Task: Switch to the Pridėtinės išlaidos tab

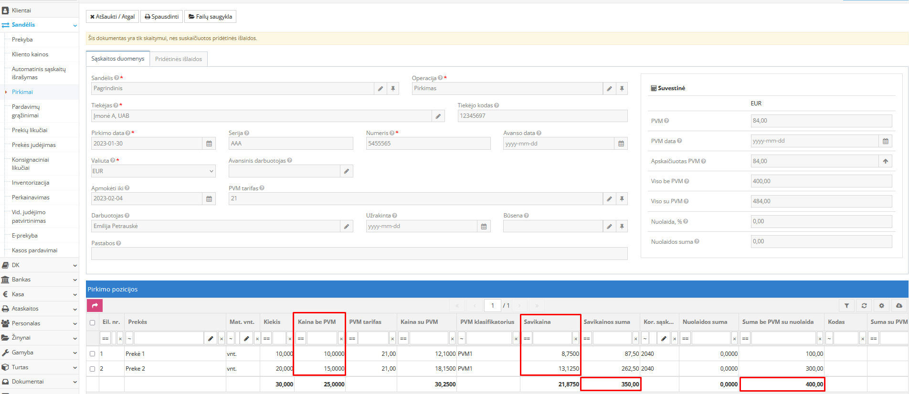Action: point(178,59)
